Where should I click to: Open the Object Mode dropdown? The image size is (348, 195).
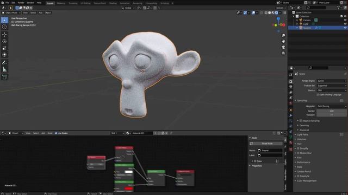coord(11,12)
